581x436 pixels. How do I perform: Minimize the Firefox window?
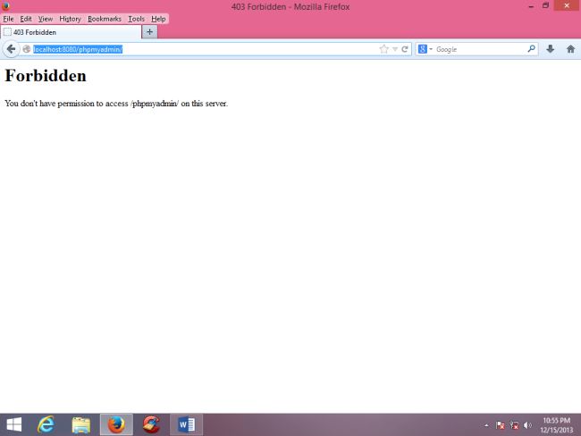point(531,6)
